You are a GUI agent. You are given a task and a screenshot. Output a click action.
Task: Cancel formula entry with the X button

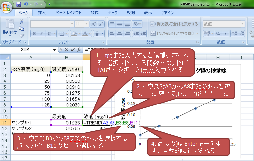pos(66,50)
